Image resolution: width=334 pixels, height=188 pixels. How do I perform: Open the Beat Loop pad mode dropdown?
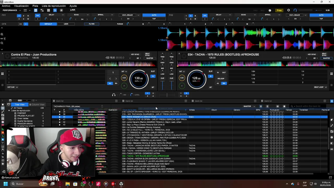click(x=321, y=87)
